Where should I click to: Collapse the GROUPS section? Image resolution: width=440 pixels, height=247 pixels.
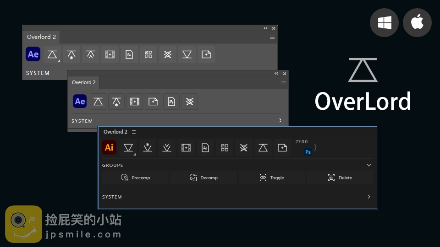(x=369, y=165)
